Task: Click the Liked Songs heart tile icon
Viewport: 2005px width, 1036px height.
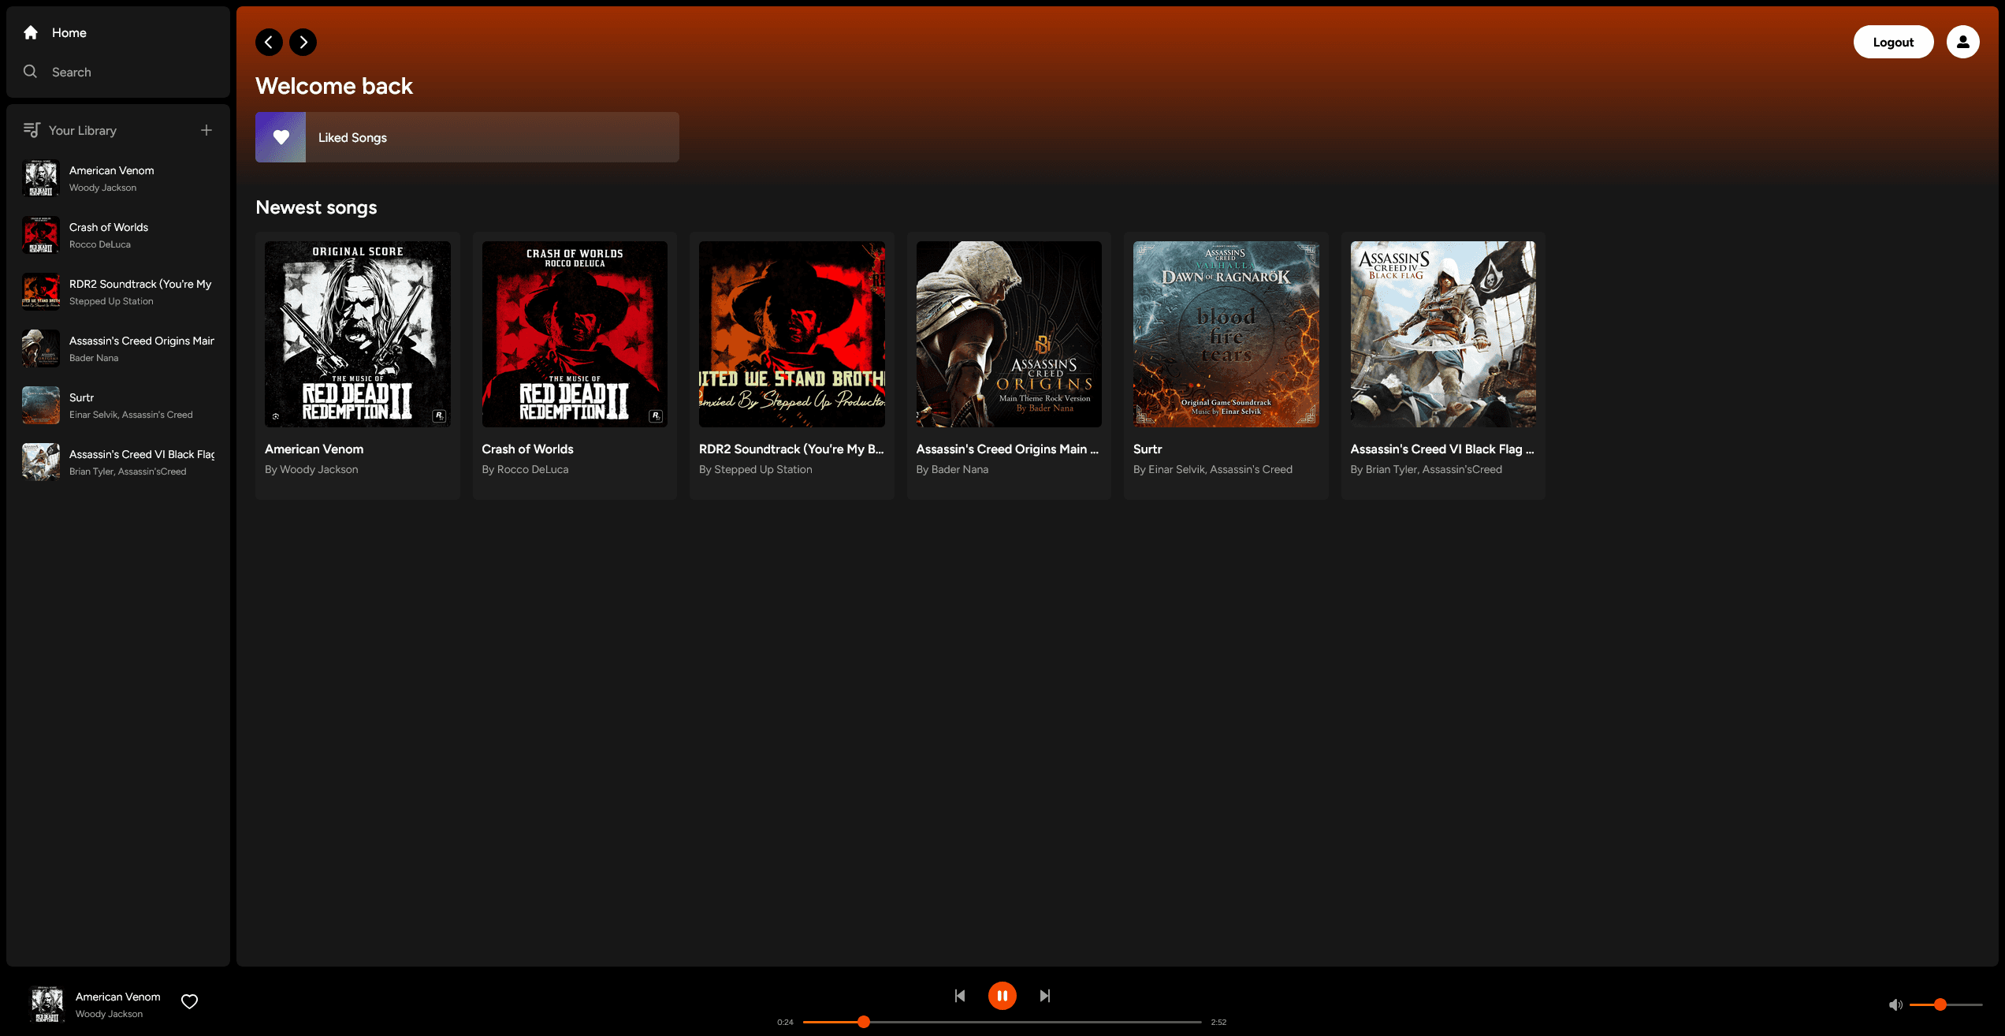Action: 281,137
